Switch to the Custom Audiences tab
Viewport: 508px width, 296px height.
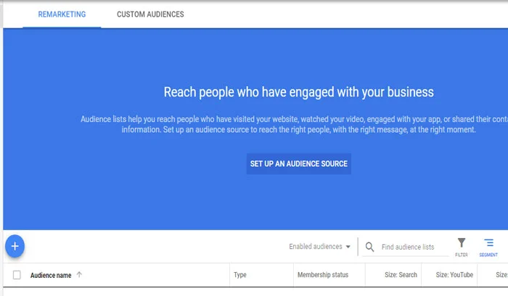click(x=150, y=15)
